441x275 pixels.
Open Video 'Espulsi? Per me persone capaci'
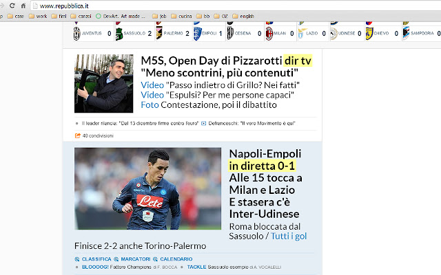[218, 95]
